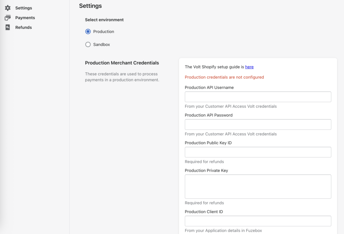Open the Volt Shopify setup guide link
The image size is (344, 234).
[x=249, y=67]
